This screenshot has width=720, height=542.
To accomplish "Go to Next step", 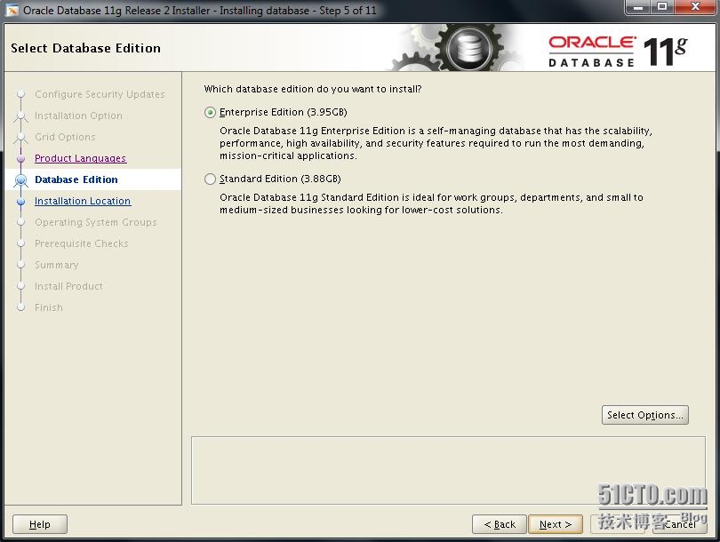I will (556, 524).
